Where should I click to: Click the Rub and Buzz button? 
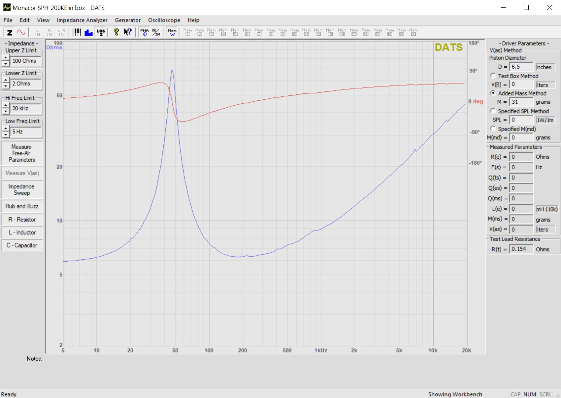tap(22, 206)
